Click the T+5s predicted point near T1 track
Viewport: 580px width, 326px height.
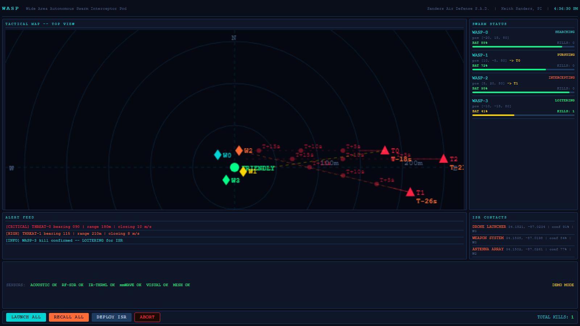click(x=377, y=184)
